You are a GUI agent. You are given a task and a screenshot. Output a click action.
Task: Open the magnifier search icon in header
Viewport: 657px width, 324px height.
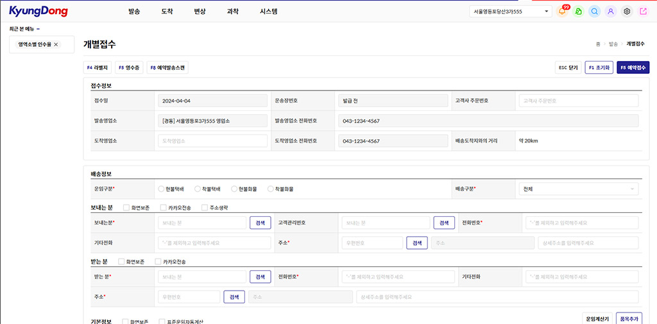[595, 12]
